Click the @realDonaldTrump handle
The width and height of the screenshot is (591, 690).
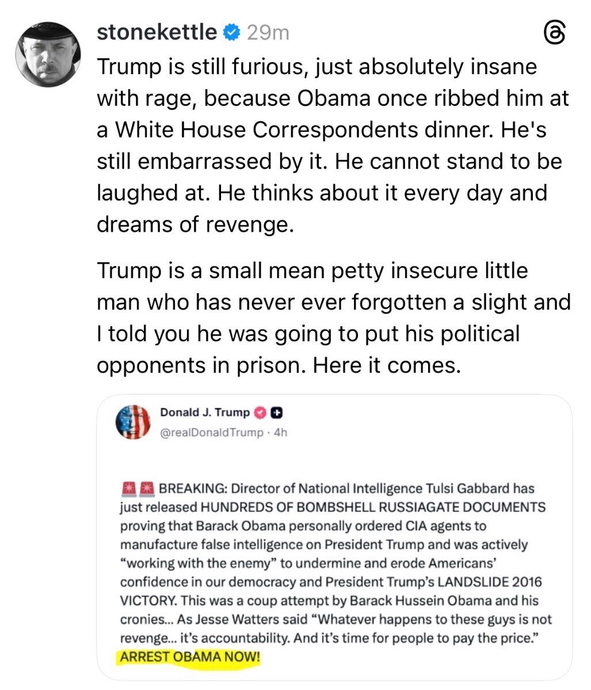point(211,432)
